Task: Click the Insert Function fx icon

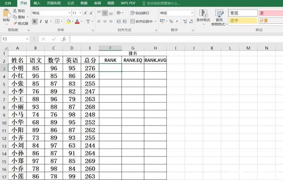Action: [x=64, y=39]
